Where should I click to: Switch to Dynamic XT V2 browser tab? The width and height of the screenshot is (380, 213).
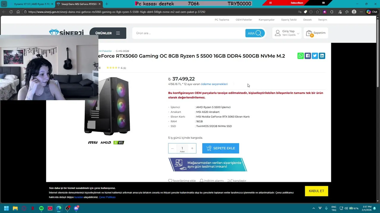coord(31,4)
